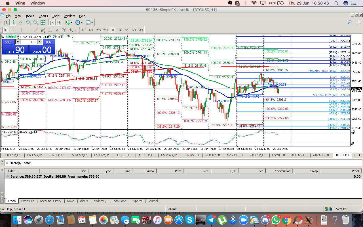Viewport: 363px width, 227px height.
Task: Open Skype from the dock
Action: click(x=189, y=219)
